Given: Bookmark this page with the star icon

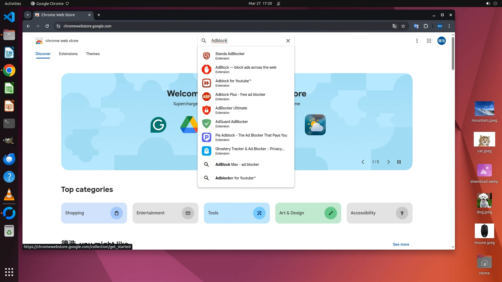Looking at the screenshot, I should (x=403, y=26).
